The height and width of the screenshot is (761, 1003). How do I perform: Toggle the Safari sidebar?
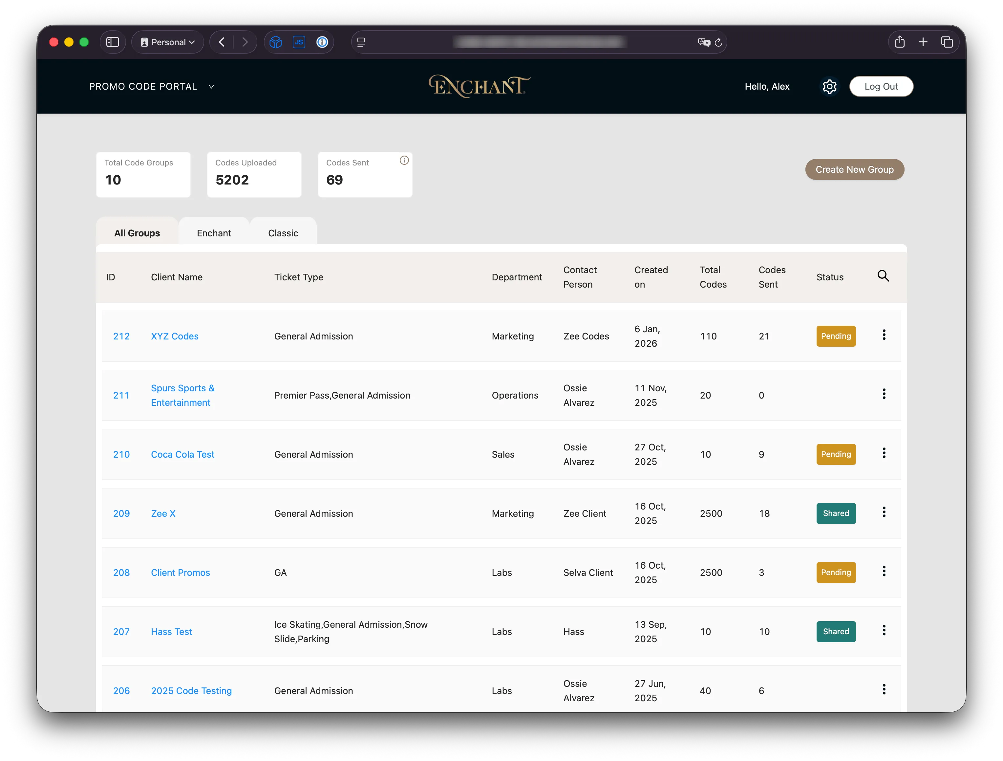[x=113, y=42]
